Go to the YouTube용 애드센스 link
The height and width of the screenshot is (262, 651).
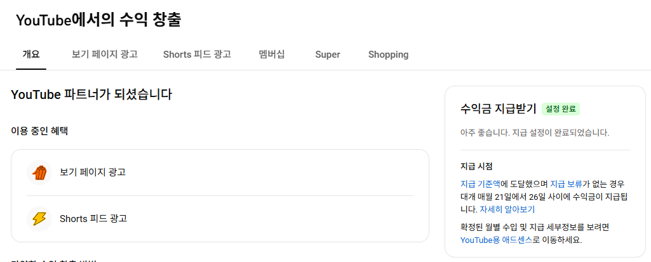pyautogui.click(x=496, y=240)
